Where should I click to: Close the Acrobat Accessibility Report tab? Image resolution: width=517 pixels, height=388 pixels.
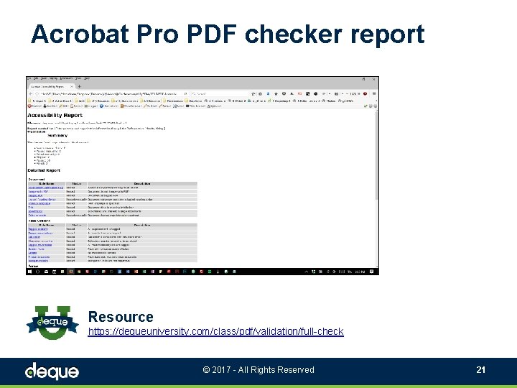72,86
